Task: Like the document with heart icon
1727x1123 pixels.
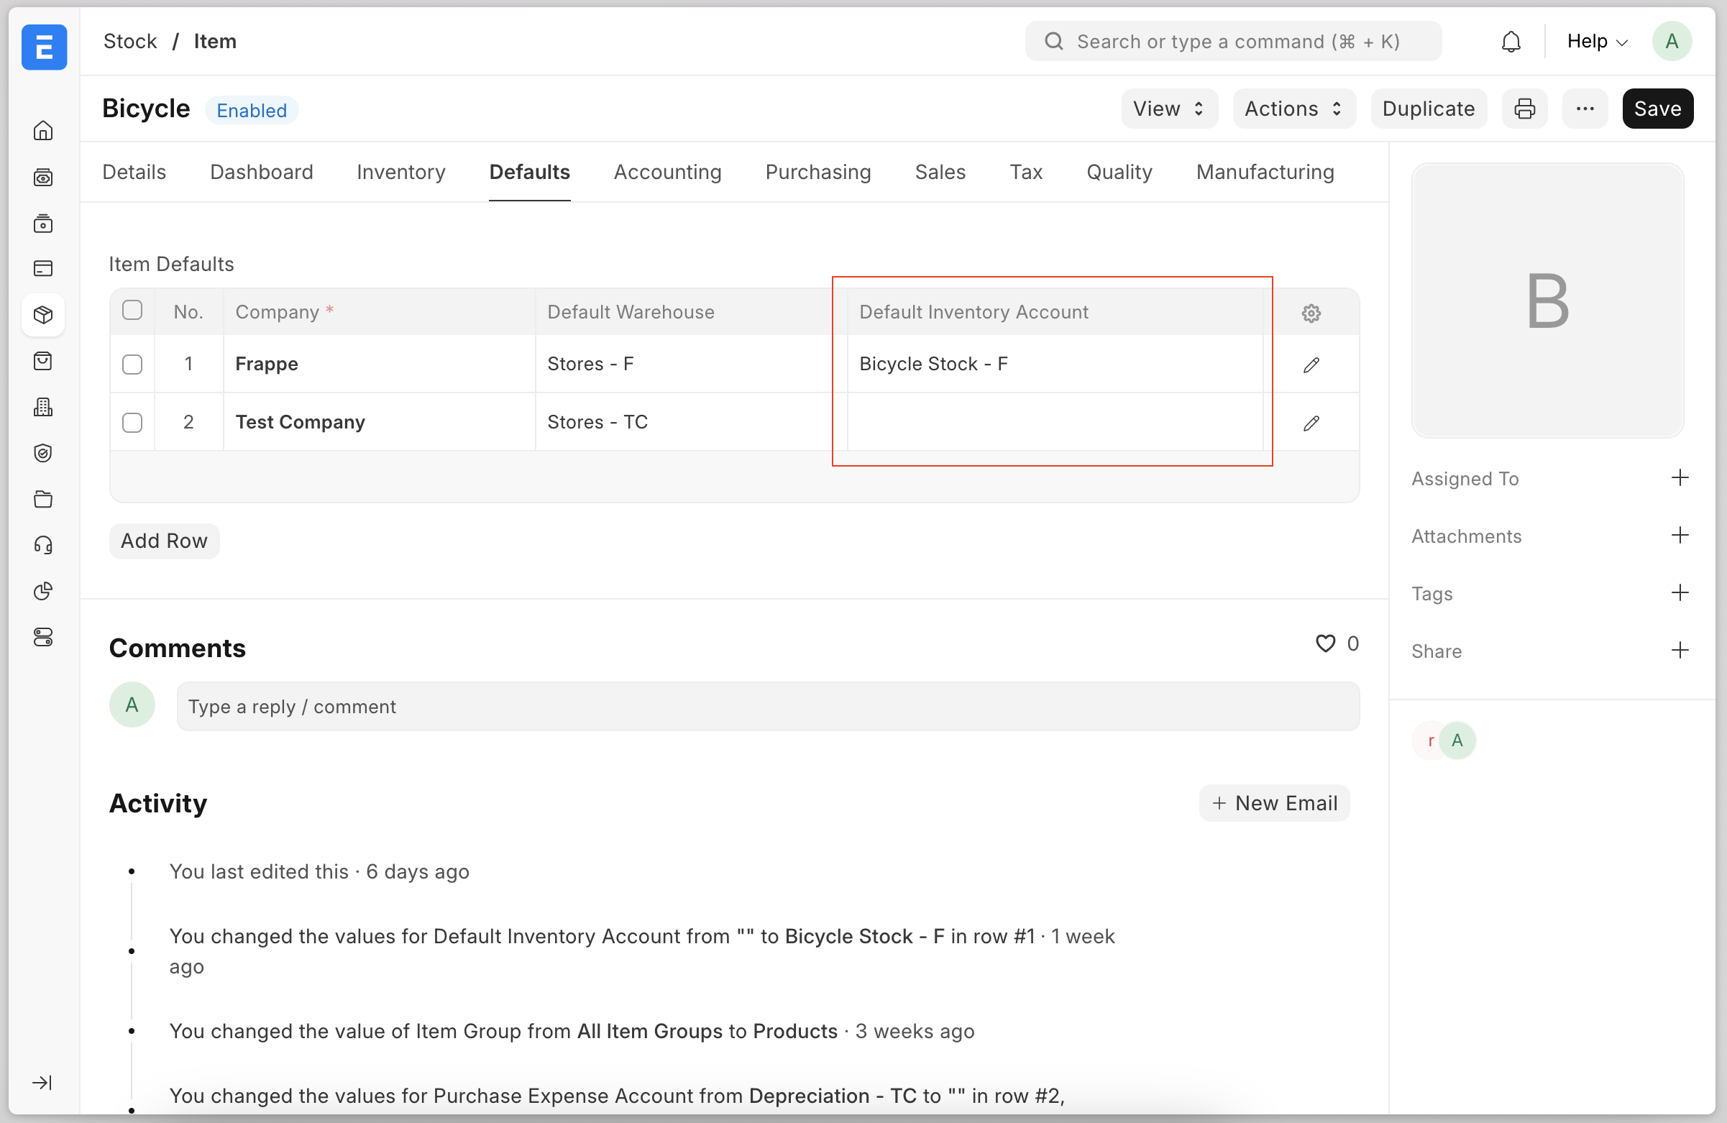Action: click(x=1325, y=643)
